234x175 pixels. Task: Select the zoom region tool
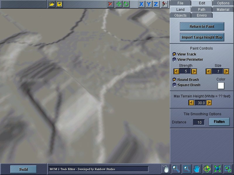186,169
